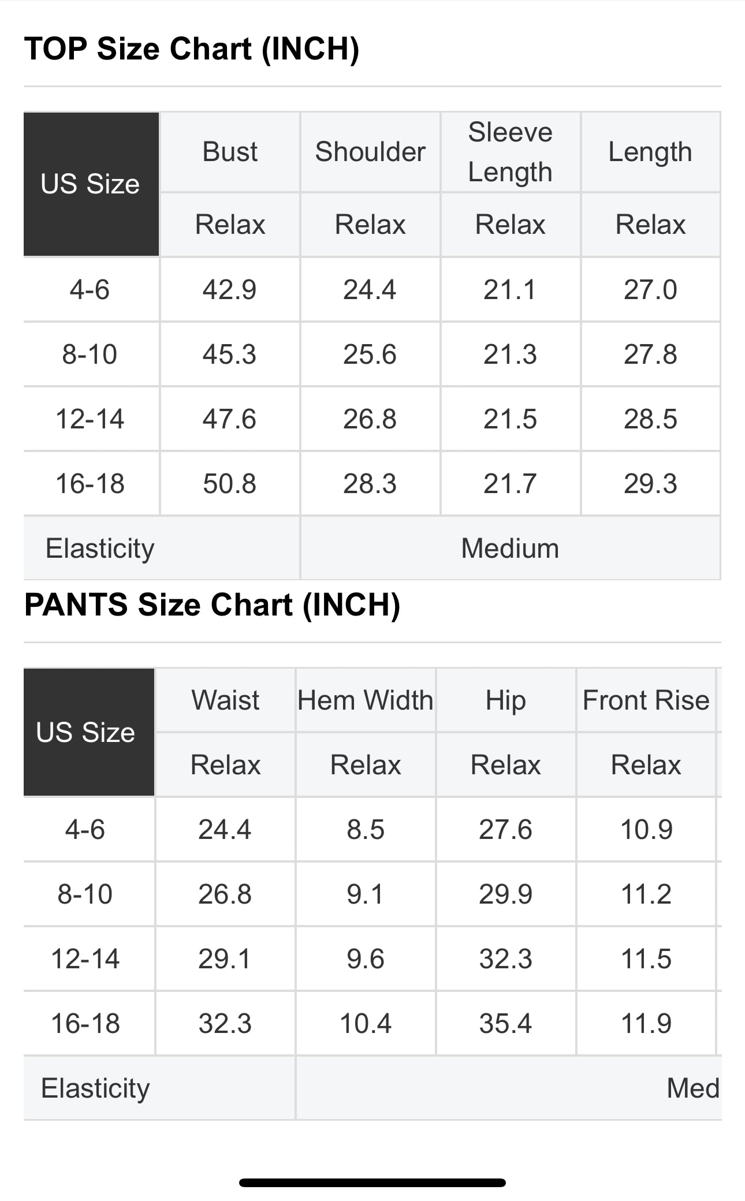
Task: Tap the home indicator bar at bottom
Action: pyautogui.click(x=372, y=1183)
